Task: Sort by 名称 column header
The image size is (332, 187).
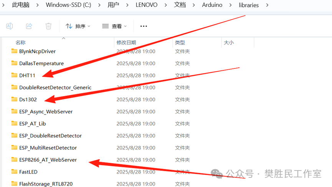Action: point(20,43)
